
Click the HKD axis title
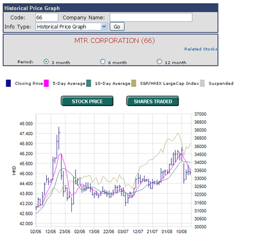click(14, 171)
